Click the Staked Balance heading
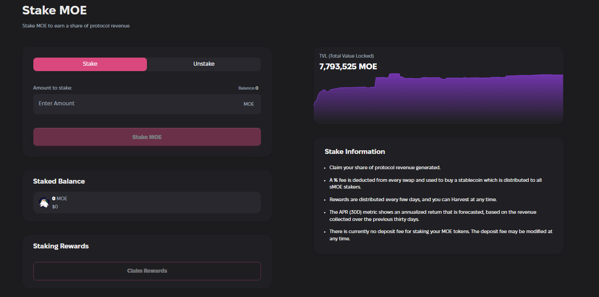 point(59,181)
